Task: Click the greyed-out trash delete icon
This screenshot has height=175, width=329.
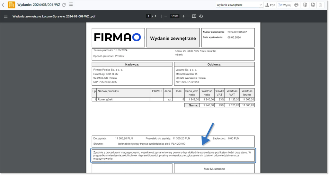Action: [x=320, y=5]
